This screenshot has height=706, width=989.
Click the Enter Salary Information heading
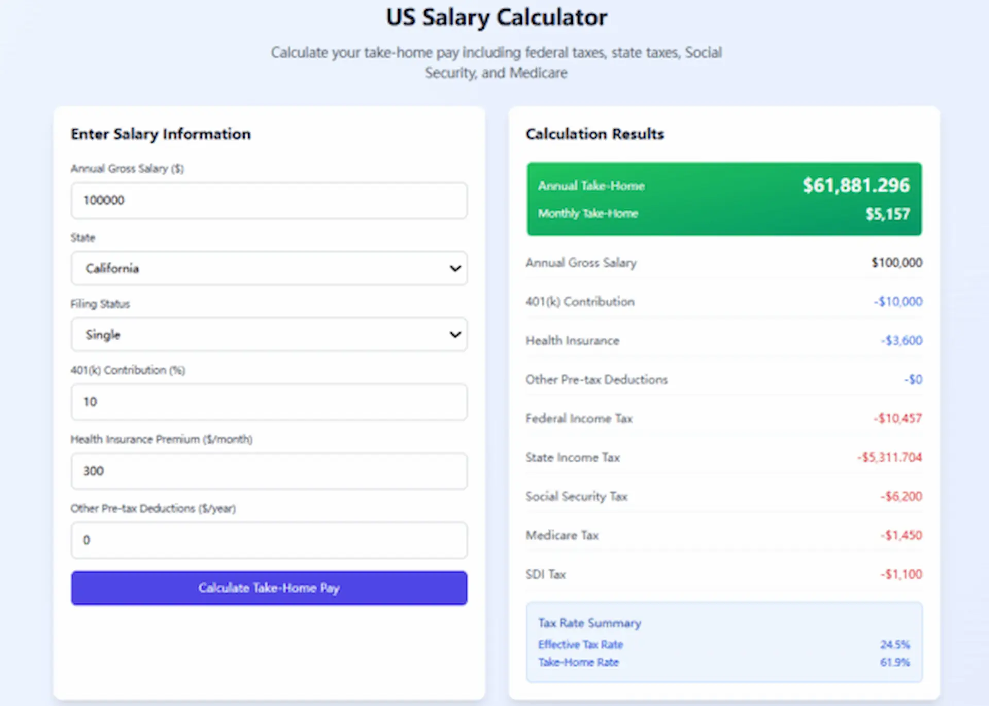coord(160,134)
